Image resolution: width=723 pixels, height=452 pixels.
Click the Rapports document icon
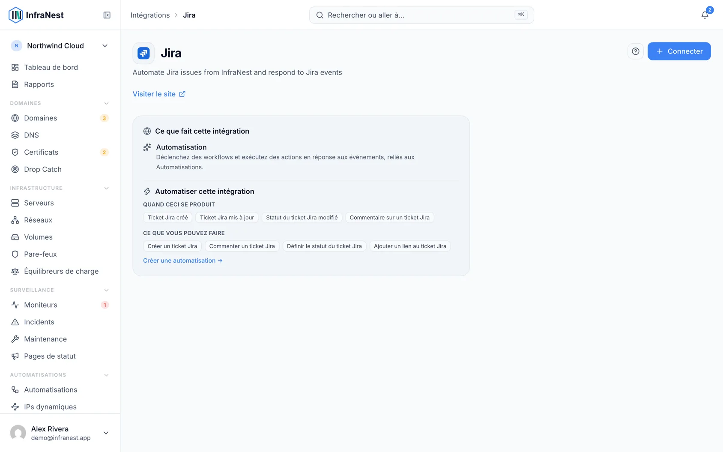tap(15, 84)
